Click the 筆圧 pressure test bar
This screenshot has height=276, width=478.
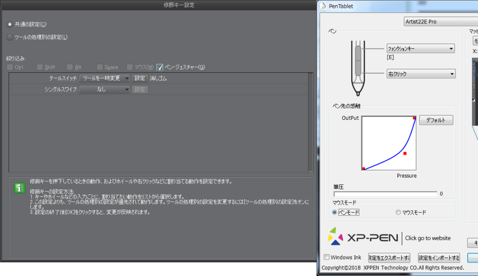[385, 194]
